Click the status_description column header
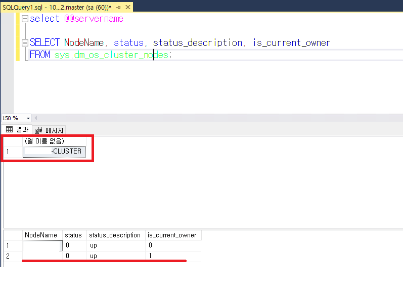 [116, 235]
